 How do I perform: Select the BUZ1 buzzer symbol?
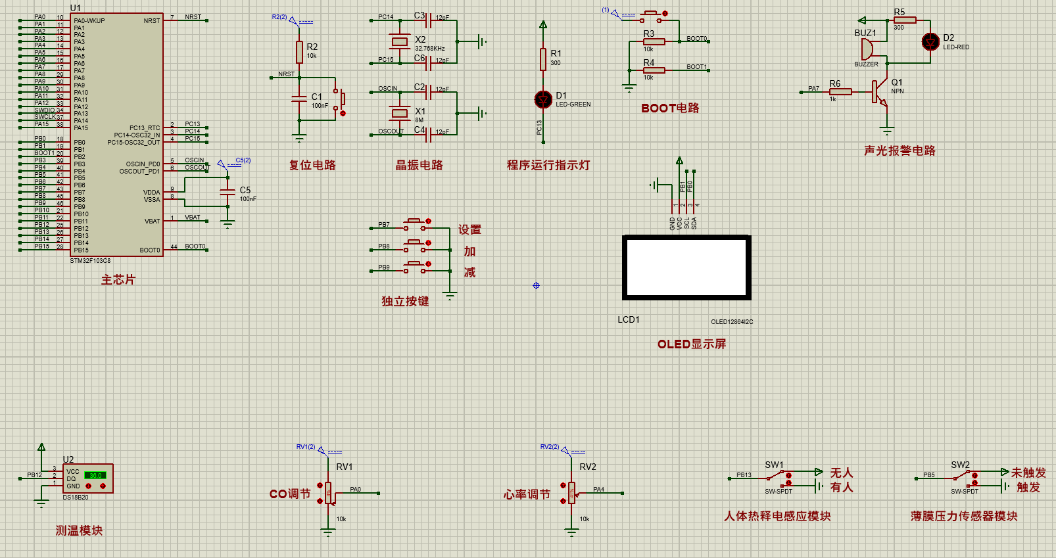coord(867,49)
